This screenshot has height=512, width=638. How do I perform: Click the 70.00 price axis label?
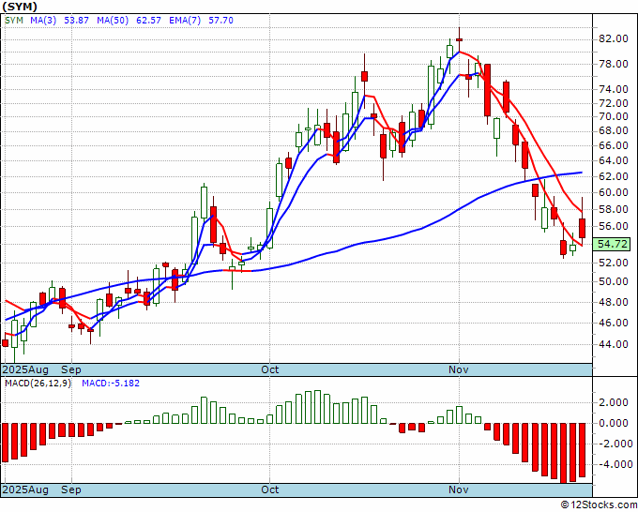(x=613, y=116)
